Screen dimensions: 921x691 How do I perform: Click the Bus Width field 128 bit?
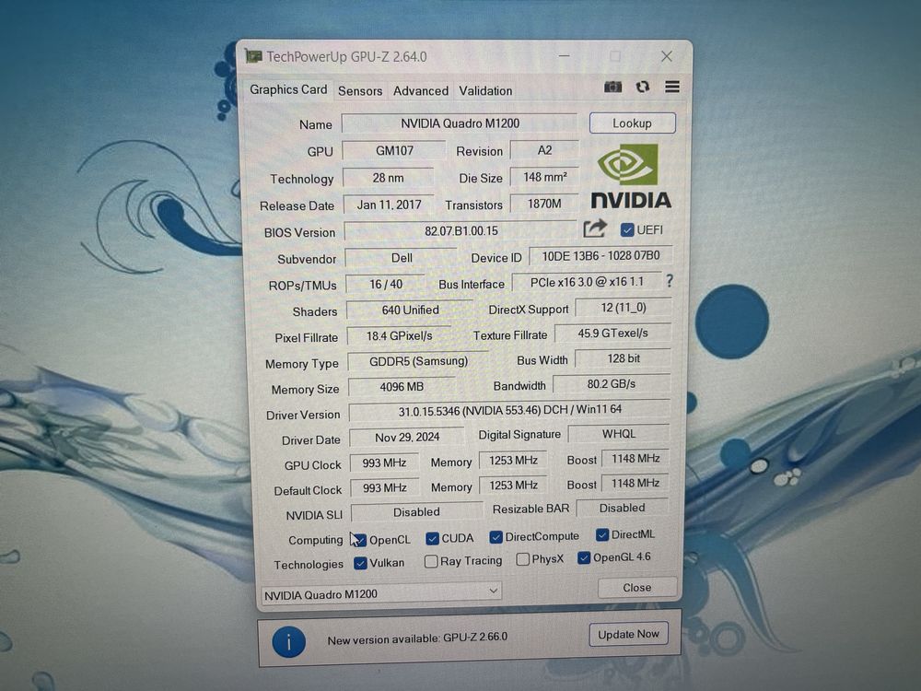pyautogui.click(x=624, y=358)
